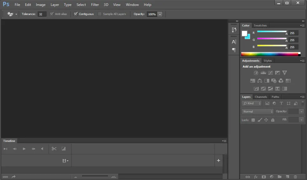The width and height of the screenshot is (307, 180).
Task: Open the Filter menu
Action: point(95,5)
